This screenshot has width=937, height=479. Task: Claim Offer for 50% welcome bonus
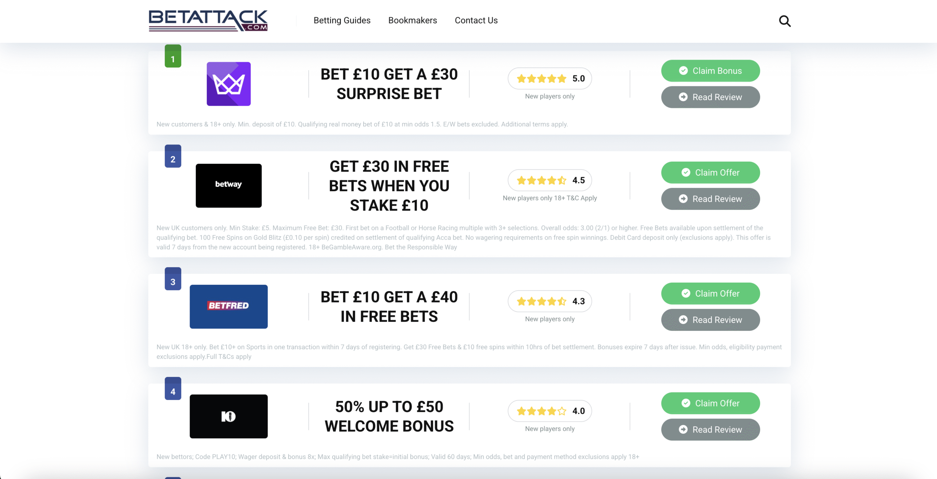[x=710, y=403]
